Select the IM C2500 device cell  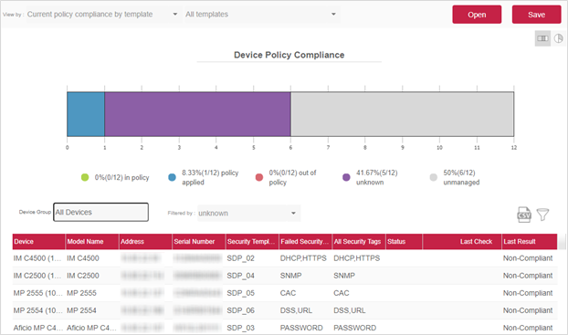(37, 276)
